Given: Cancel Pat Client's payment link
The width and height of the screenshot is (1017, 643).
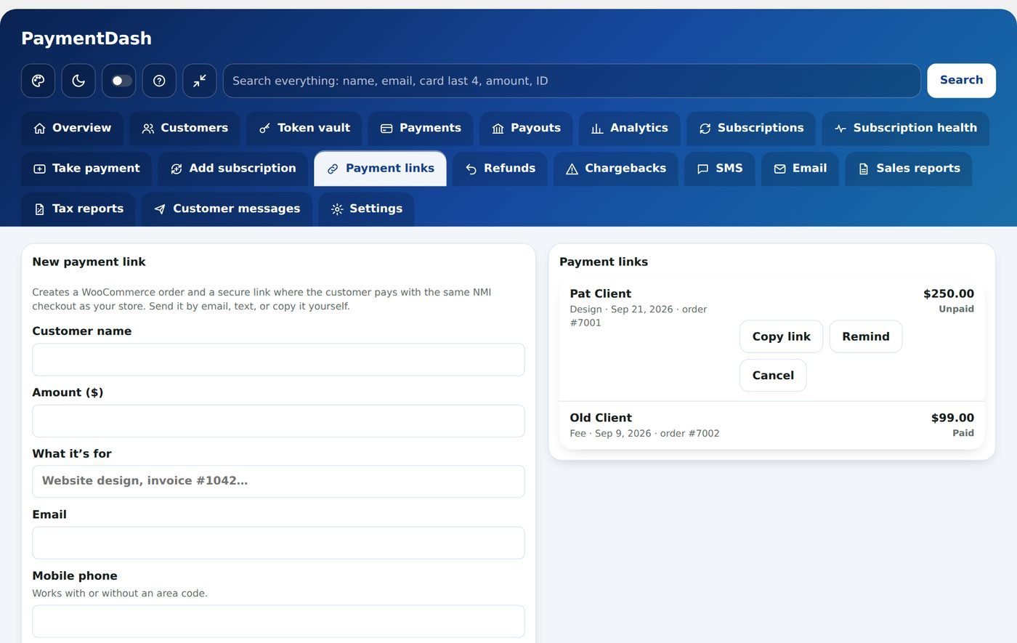Looking at the screenshot, I should [x=773, y=376].
